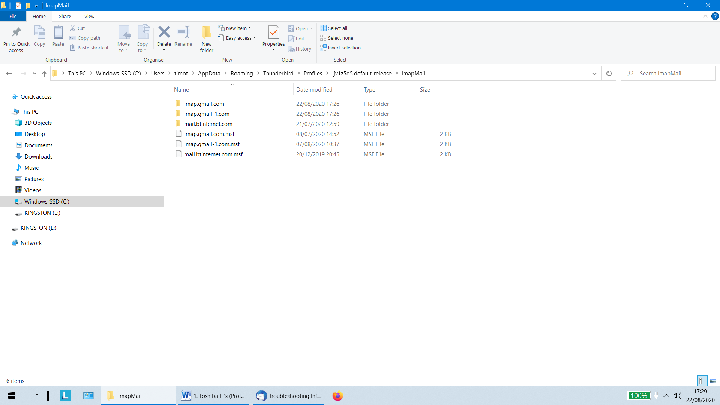Click the Pin to Quick access icon
720x405 pixels.
[16, 33]
